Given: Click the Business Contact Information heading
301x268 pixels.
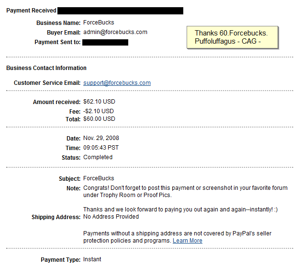Looking at the screenshot, I should tap(46, 68).
